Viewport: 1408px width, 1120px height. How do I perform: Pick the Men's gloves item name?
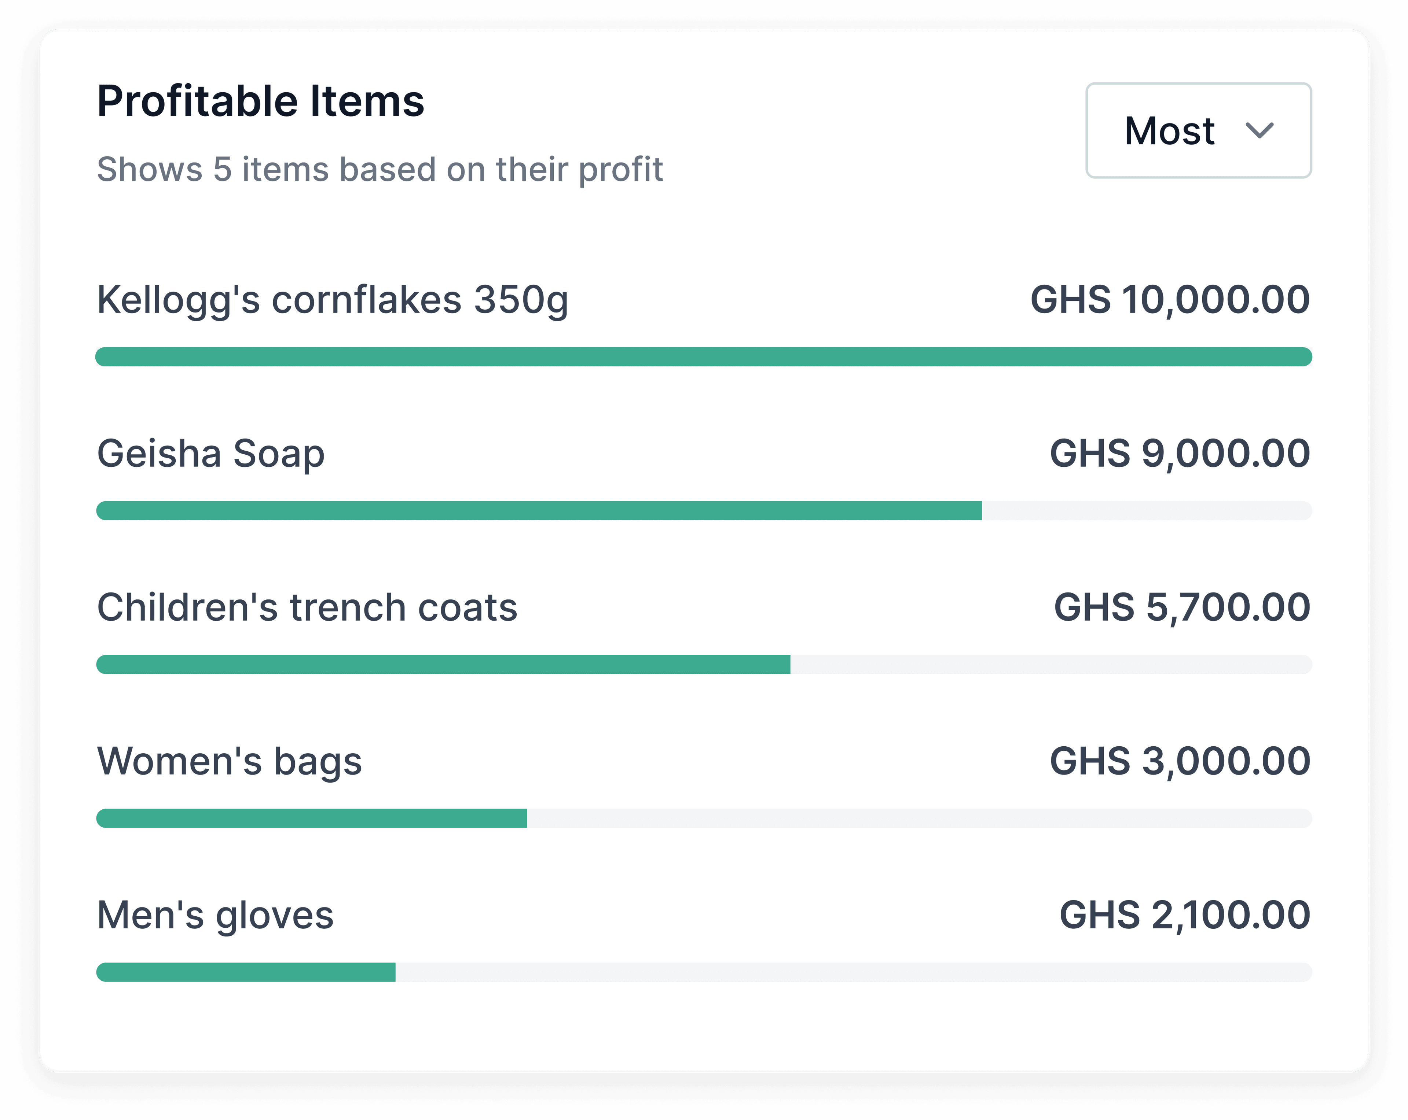(215, 915)
